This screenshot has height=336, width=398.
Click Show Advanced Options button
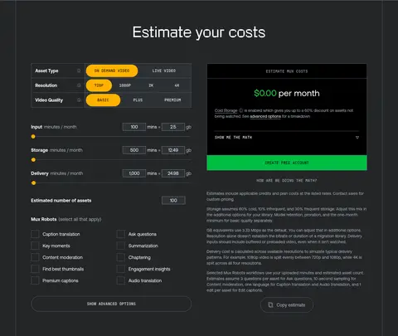[111, 304]
